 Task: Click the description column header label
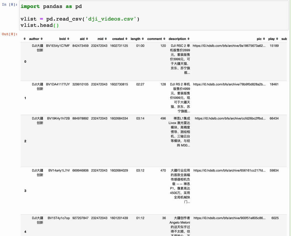coord(177,39)
